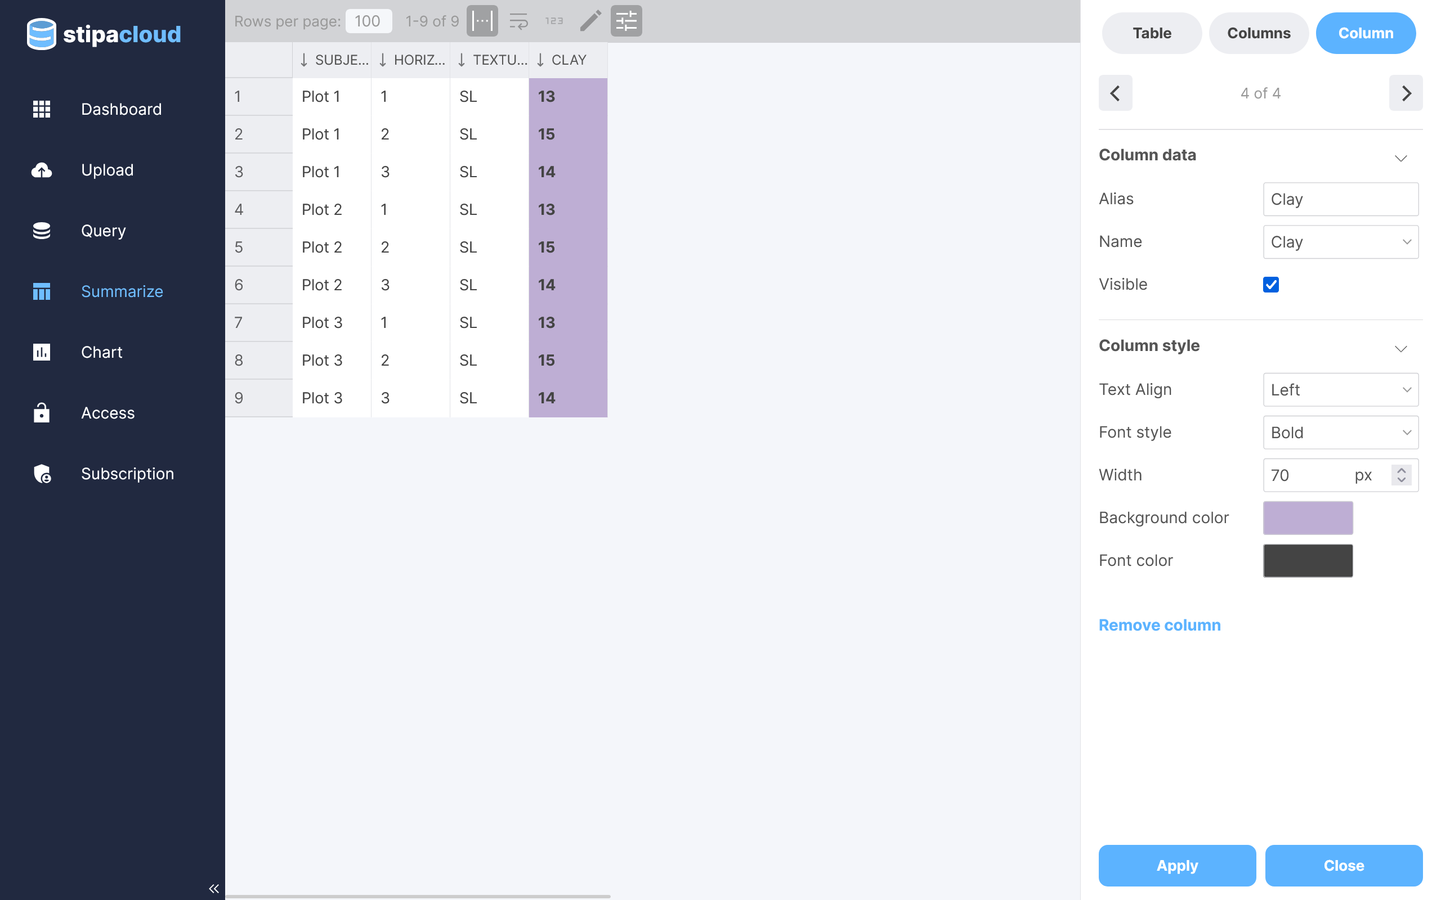Click the Remove column link

tap(1160, 625)
